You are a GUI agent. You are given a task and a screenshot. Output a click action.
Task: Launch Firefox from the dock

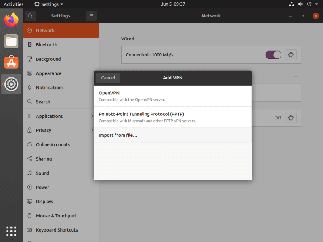pos(11,20)
